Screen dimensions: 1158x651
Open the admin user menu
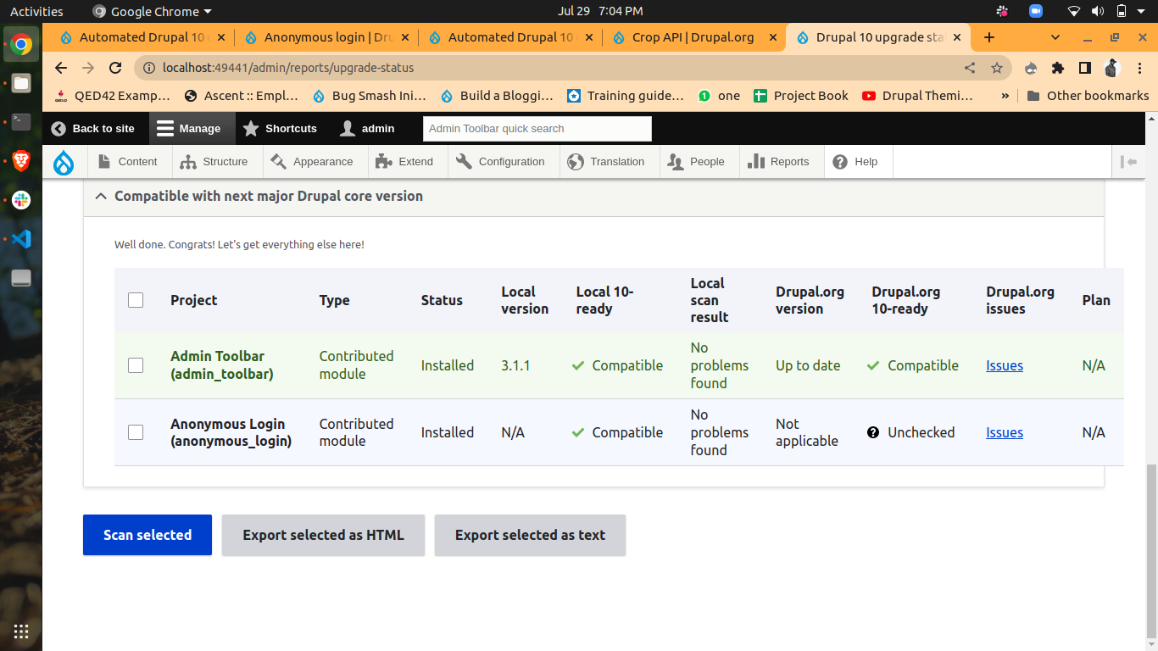coord(367,129)
